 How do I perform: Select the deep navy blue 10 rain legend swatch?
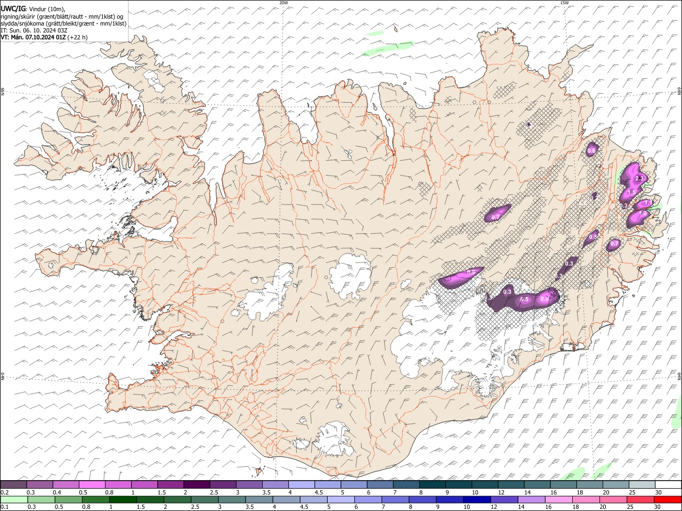click(477, 500)
